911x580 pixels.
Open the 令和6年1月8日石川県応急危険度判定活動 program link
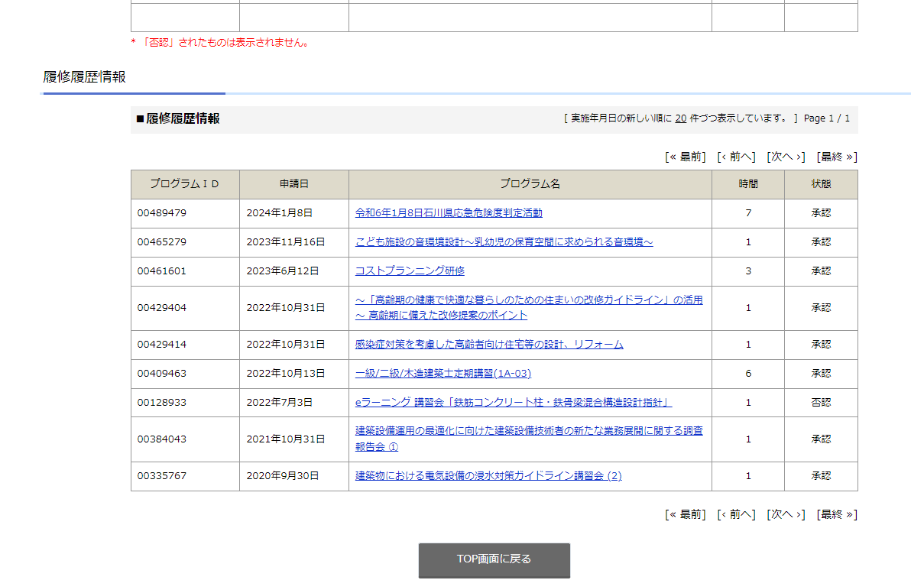449,212
